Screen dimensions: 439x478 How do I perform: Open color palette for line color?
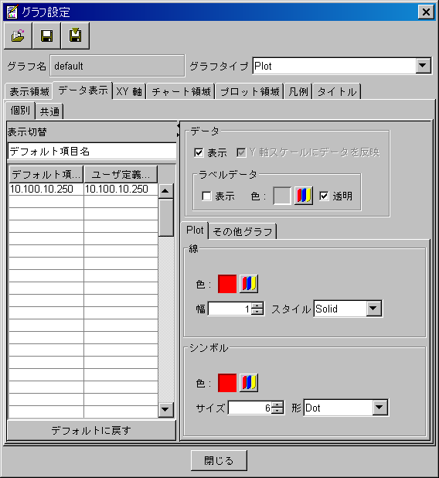[249, 284]
